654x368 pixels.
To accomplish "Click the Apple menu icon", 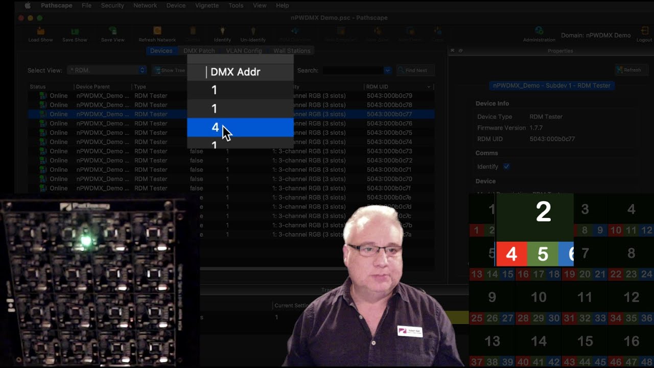I will pyautogui.click(x=28, y=5).
